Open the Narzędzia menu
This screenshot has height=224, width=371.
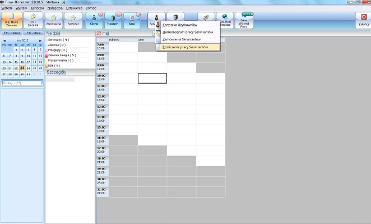pyautogui.click(x=55, y=8)
